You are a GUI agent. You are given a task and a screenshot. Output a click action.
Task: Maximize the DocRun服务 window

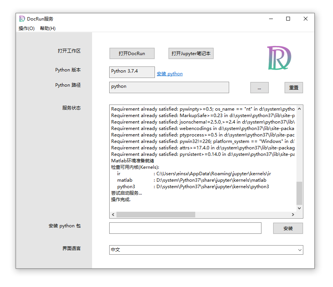coord(288,19)
